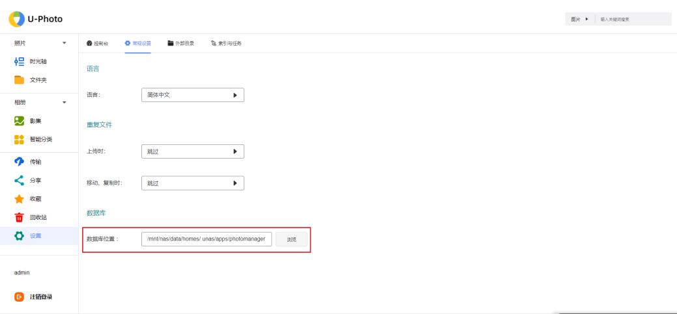Open 时光轴 timeline in the sidebar

pyautogui.click(x=39, y=62)
